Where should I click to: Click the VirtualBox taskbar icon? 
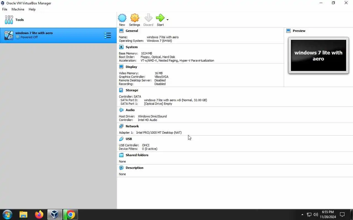coord(55,215)
